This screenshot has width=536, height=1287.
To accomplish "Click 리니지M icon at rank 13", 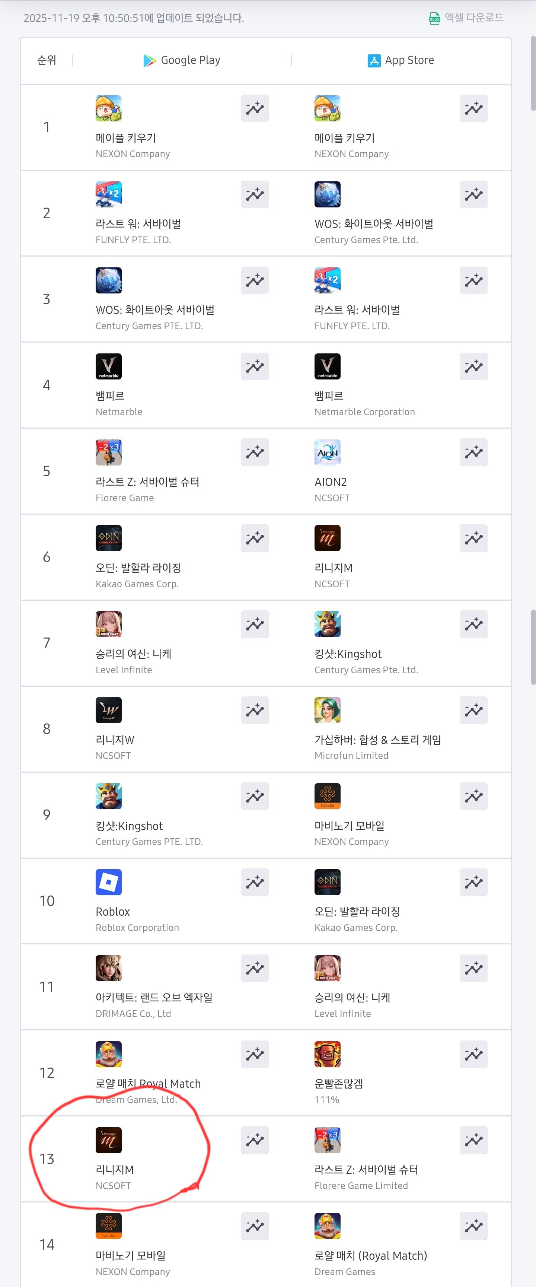I will click(108, 1140).
